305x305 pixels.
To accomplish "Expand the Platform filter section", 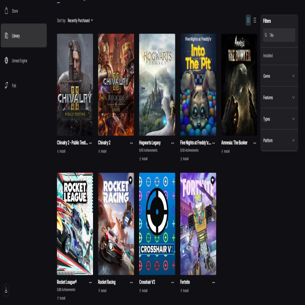I will pos(279,141).
